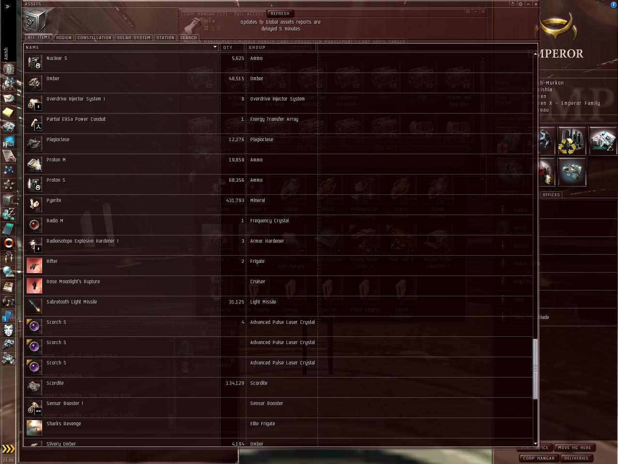
Task: Open the Assets cube icon in sidebar
Action: click(x=9, y=199)
